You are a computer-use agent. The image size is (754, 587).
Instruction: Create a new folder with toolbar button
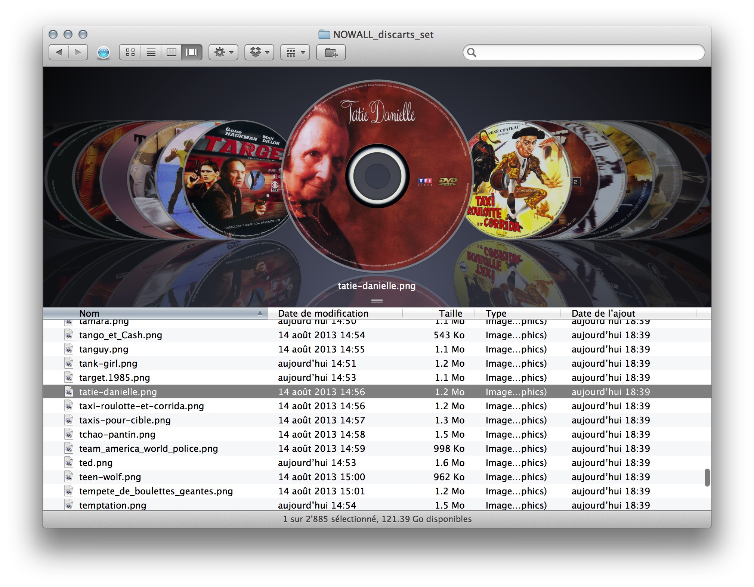click(x=331, y=52)
